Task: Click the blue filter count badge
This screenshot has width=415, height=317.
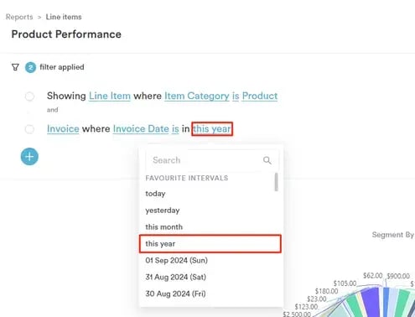Action: pyautogui.click(x=30, y=67)
